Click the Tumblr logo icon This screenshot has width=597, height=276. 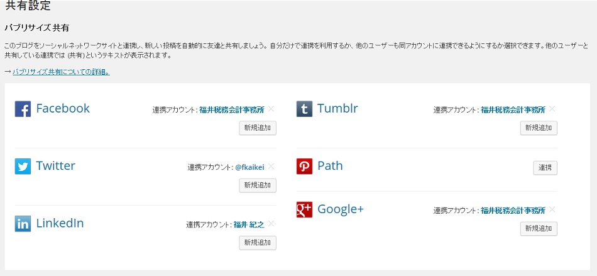(x=304, y=109)
